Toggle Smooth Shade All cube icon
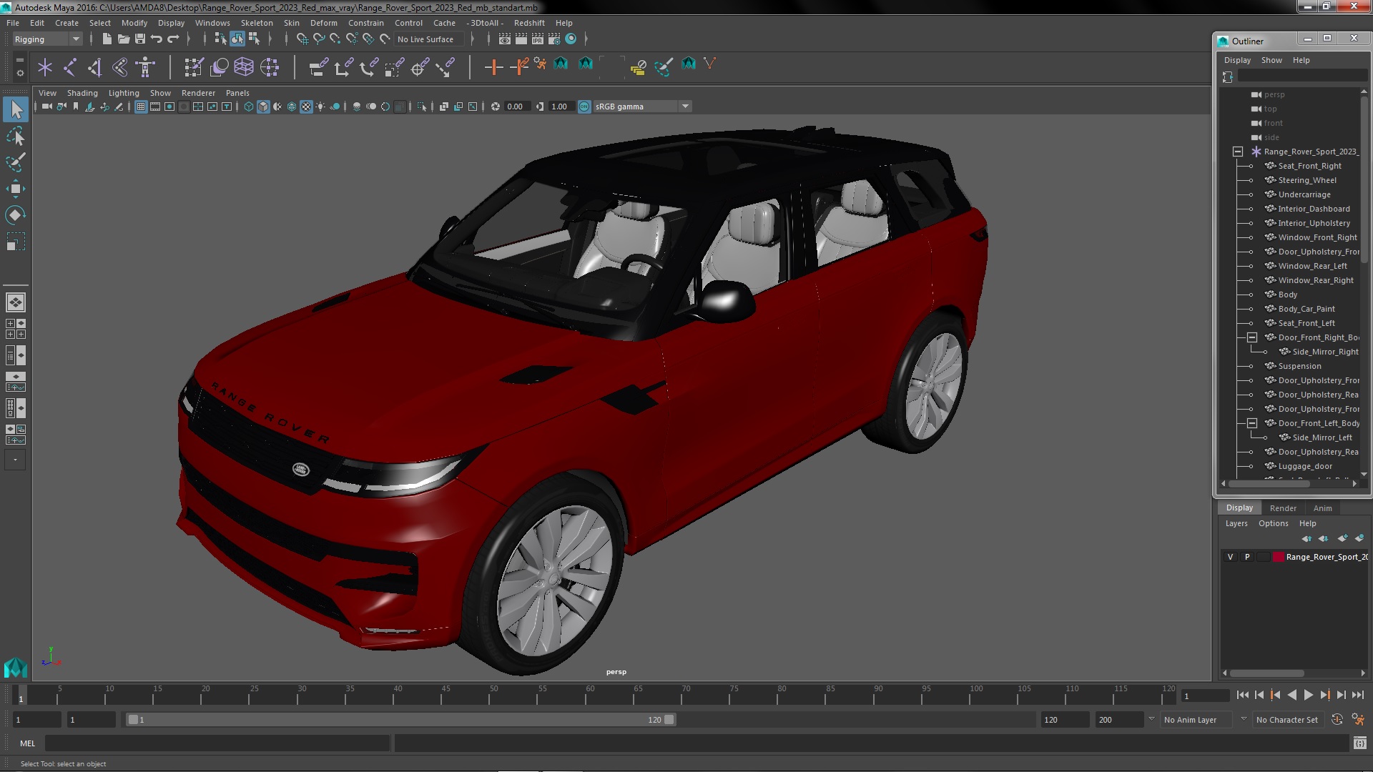The image size is (1373, 772). point(263,107)
